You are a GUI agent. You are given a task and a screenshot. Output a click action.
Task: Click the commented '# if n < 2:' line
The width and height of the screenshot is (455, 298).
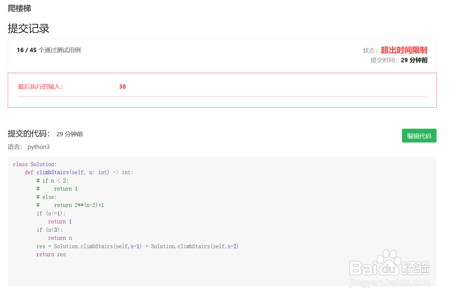point(52,181)
